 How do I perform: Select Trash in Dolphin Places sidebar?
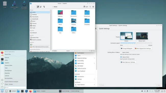click(40, 28)
